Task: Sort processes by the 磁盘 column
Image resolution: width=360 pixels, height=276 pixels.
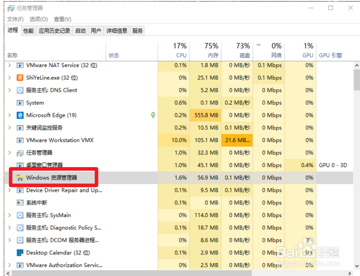Action: [x=237, y=51]
